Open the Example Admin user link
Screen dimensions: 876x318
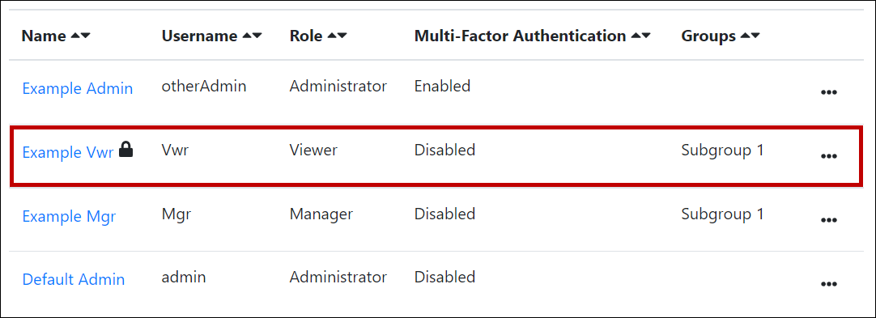coord(78,88)
